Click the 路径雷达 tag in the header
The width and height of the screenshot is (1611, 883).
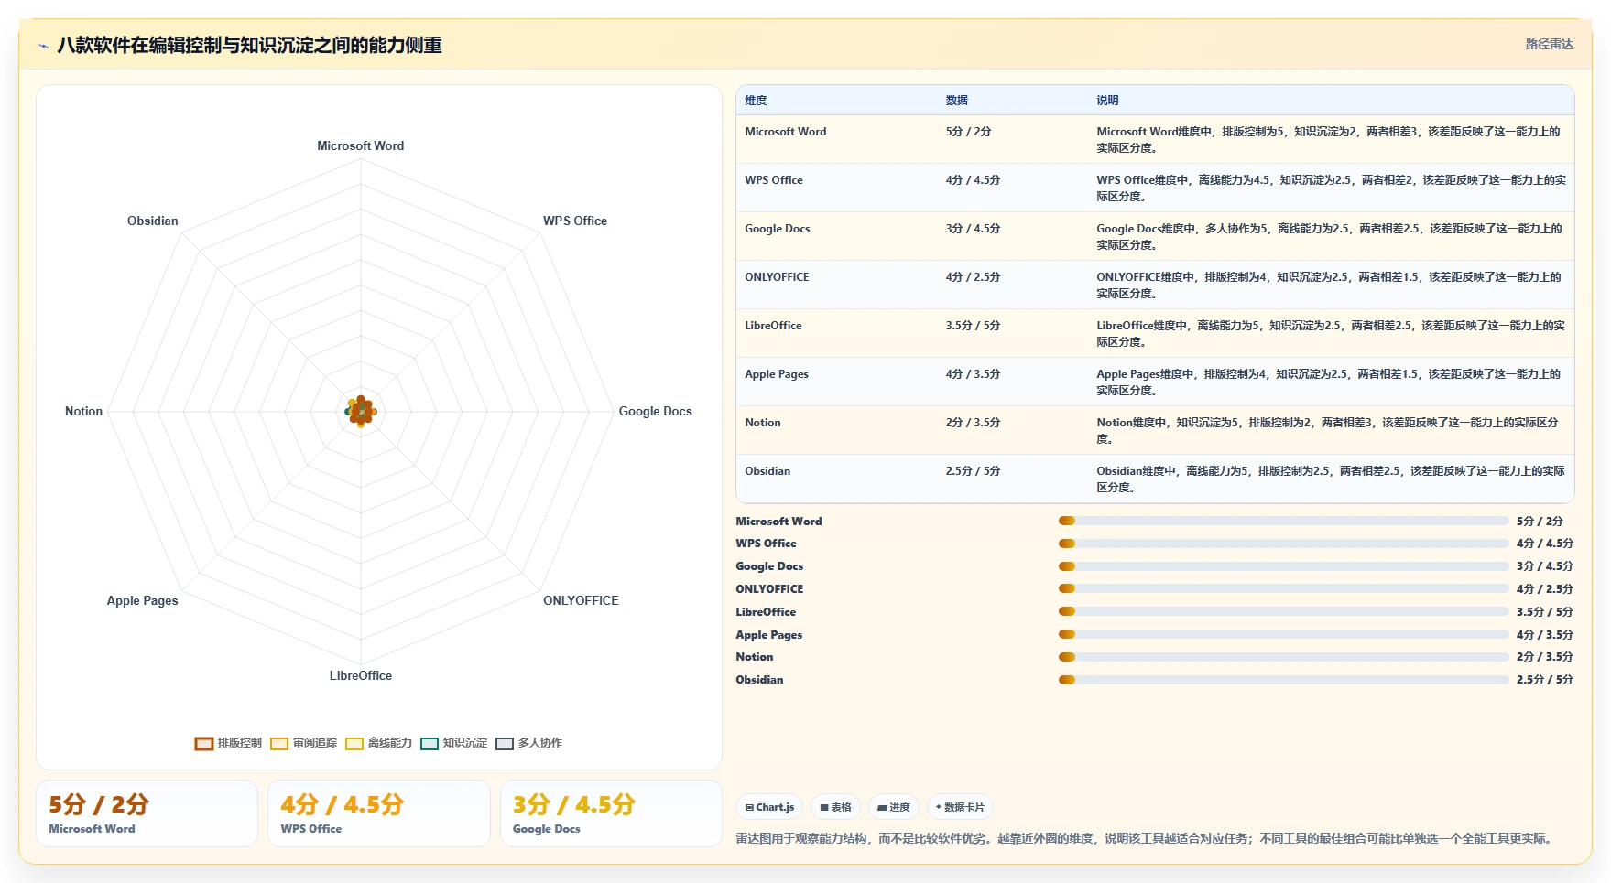[x=1549, y=44]
